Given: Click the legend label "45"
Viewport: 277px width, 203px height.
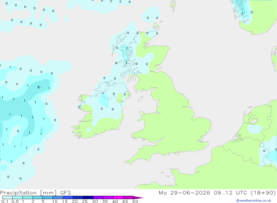Looking at the screenshot, I should [125, 201].
